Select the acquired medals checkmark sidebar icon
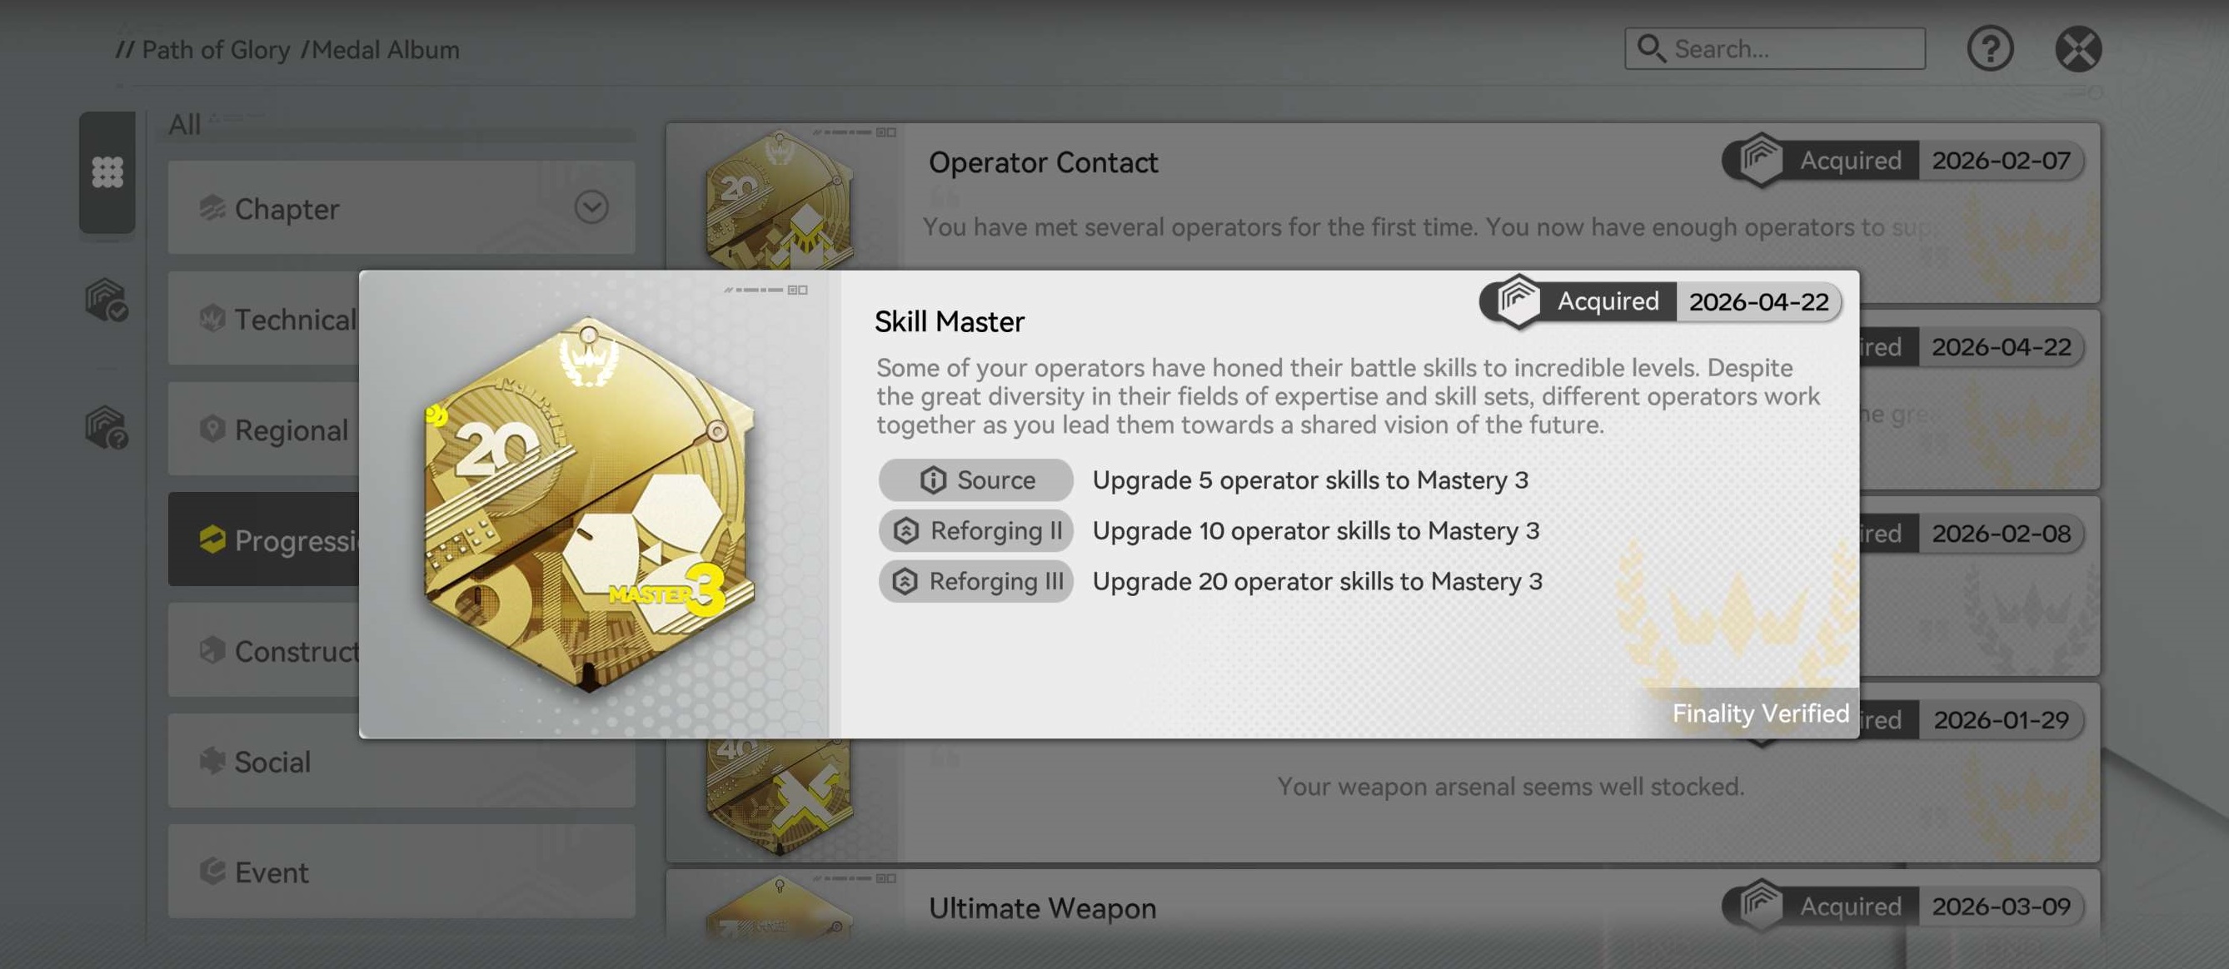This screenshot has width=2229, height=969. [x=107, y=300]
